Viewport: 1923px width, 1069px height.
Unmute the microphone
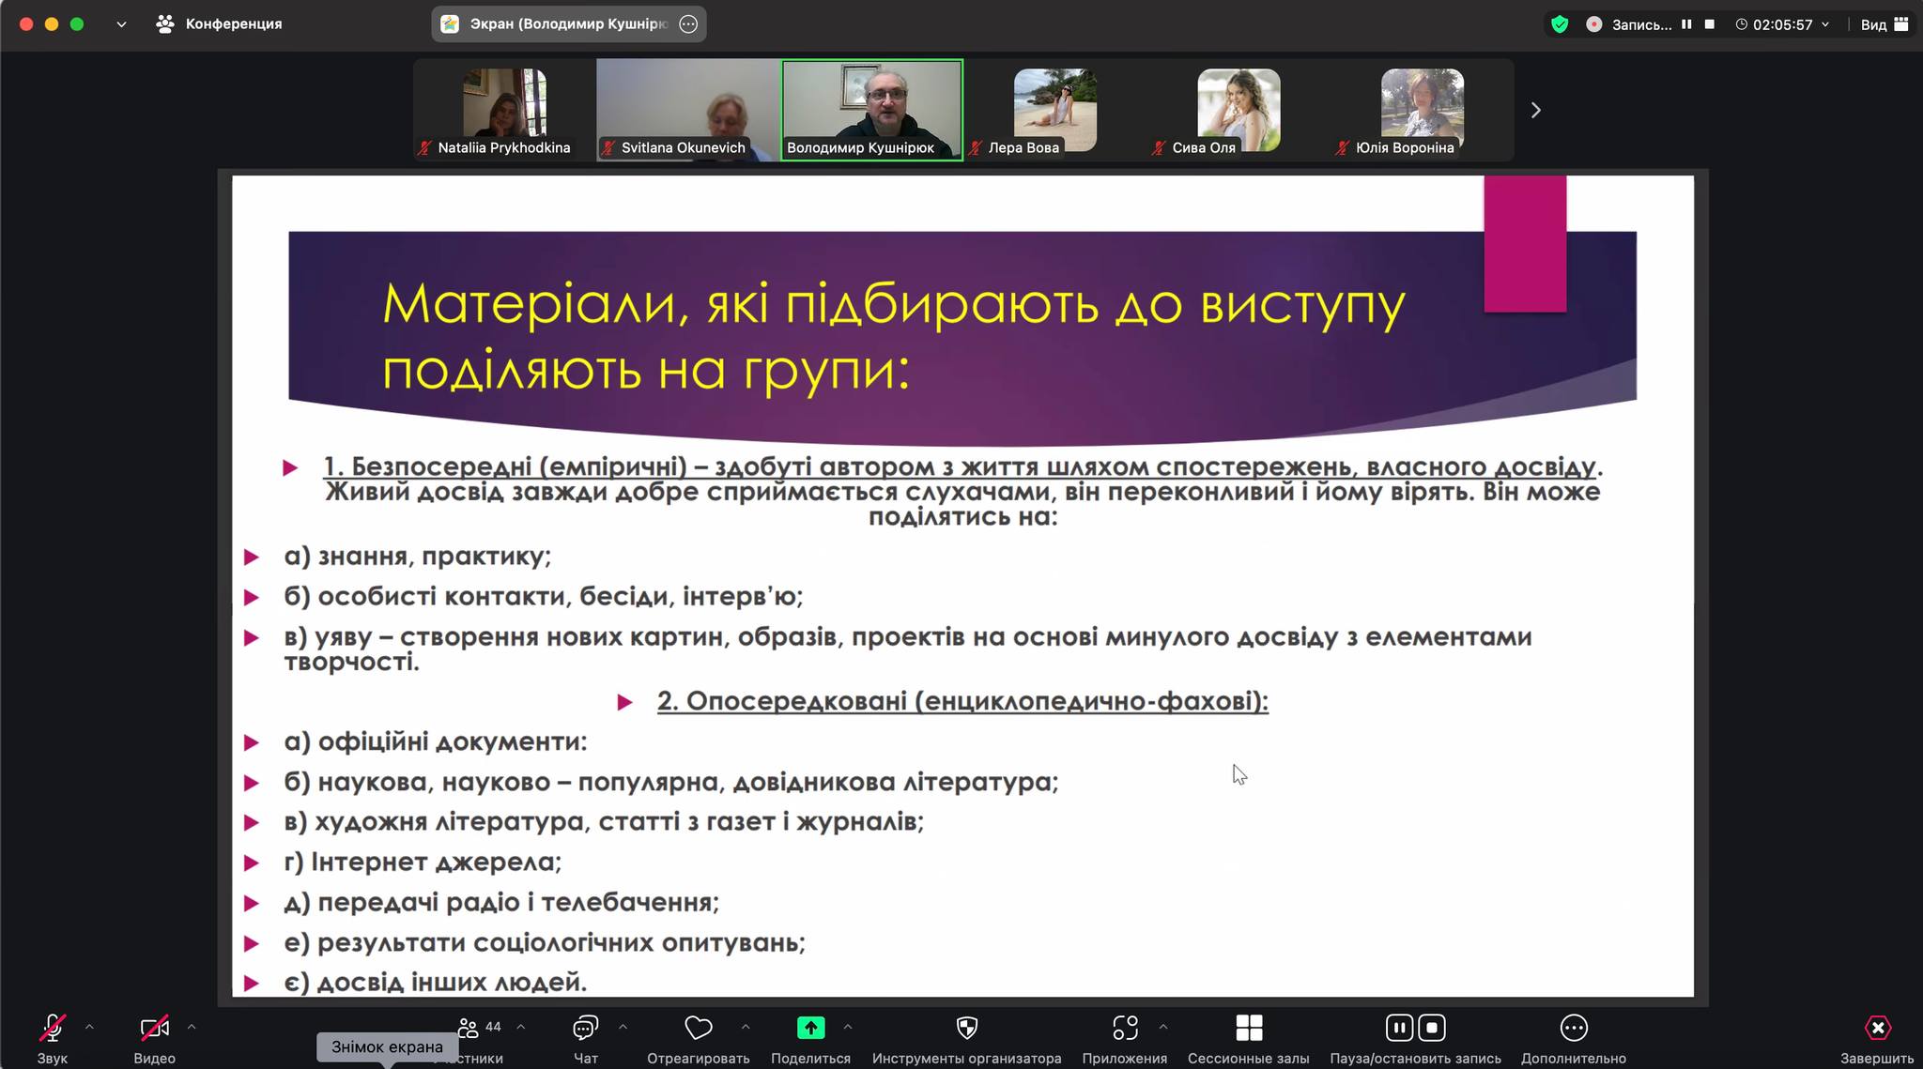(x=53, y=1029)
